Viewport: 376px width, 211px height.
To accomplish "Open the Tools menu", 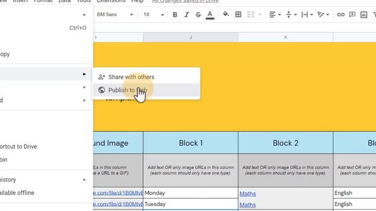I will (x=83, y=1).
